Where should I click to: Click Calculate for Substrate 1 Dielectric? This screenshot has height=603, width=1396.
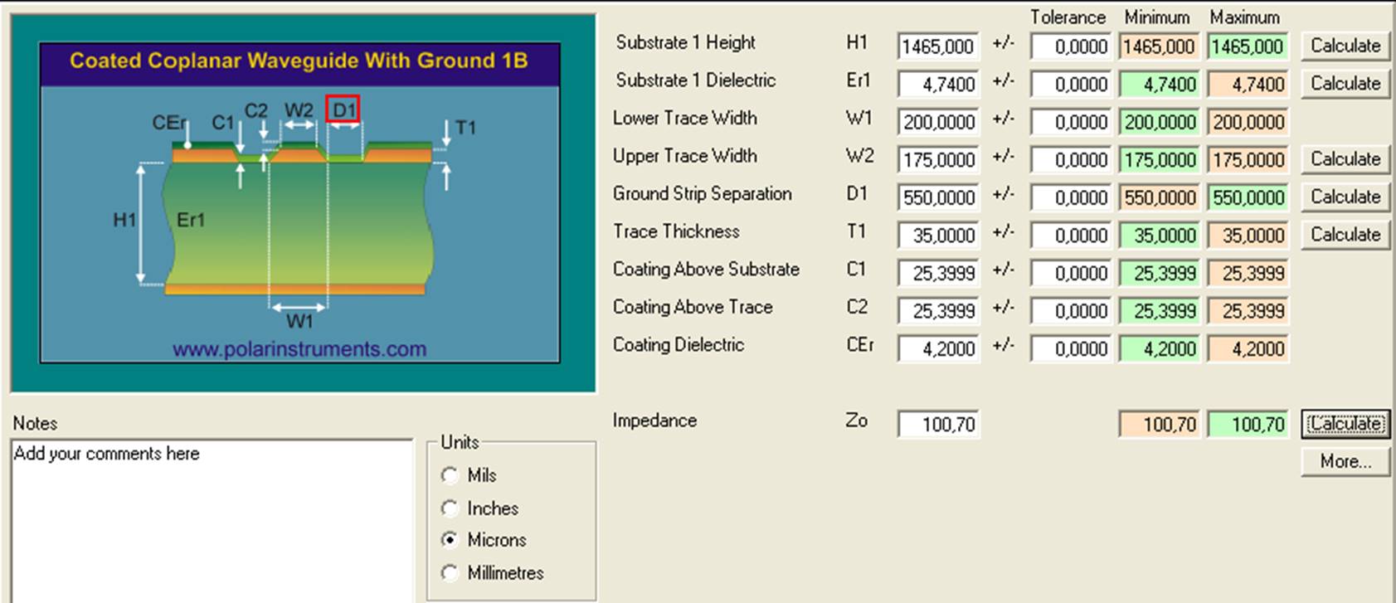pos(1345,84)
